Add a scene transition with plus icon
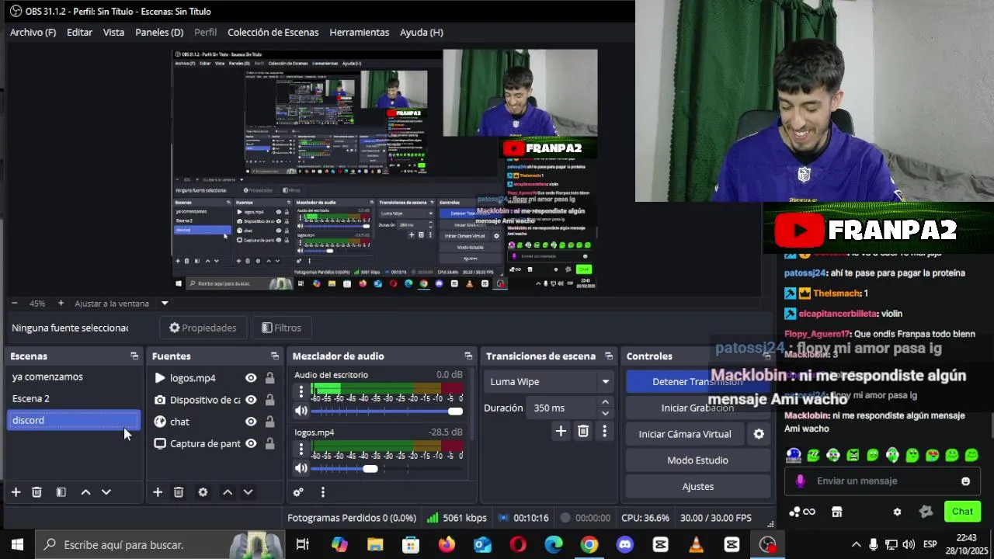 click(561, 431)
